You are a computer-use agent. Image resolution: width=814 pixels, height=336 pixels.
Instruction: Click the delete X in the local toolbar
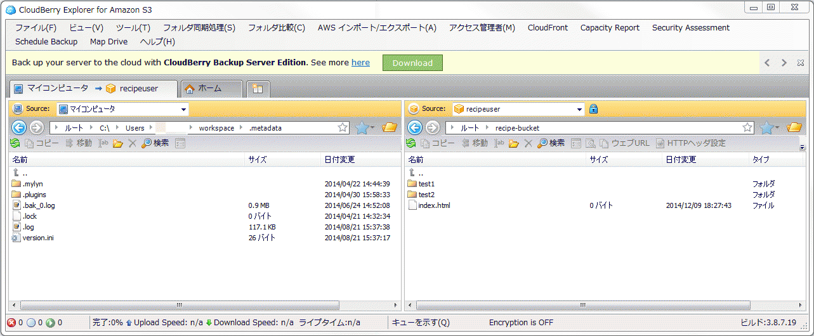pos(132,143)
